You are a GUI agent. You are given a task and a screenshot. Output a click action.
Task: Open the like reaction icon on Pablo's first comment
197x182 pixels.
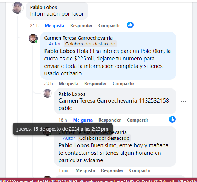pyautogui.click(x=130, y=25)
